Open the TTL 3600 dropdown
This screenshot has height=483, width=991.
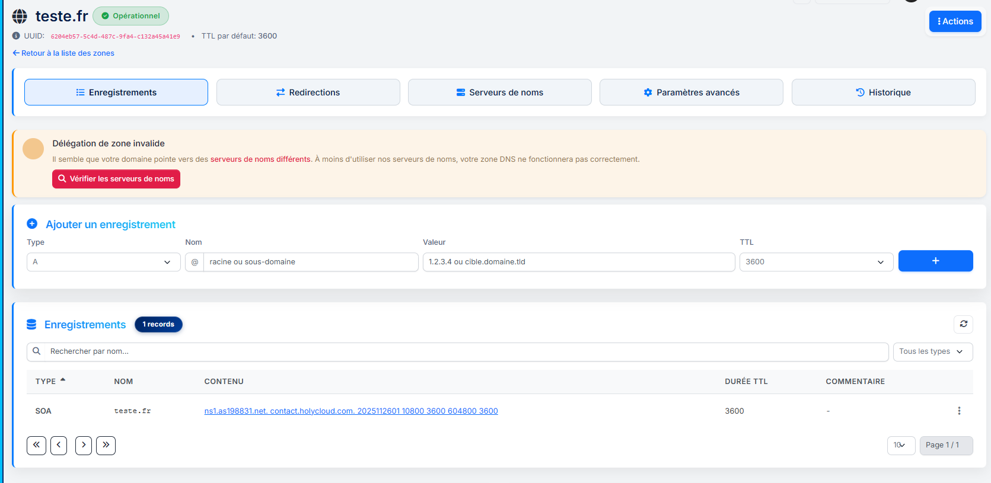click(x=815, y=262)
